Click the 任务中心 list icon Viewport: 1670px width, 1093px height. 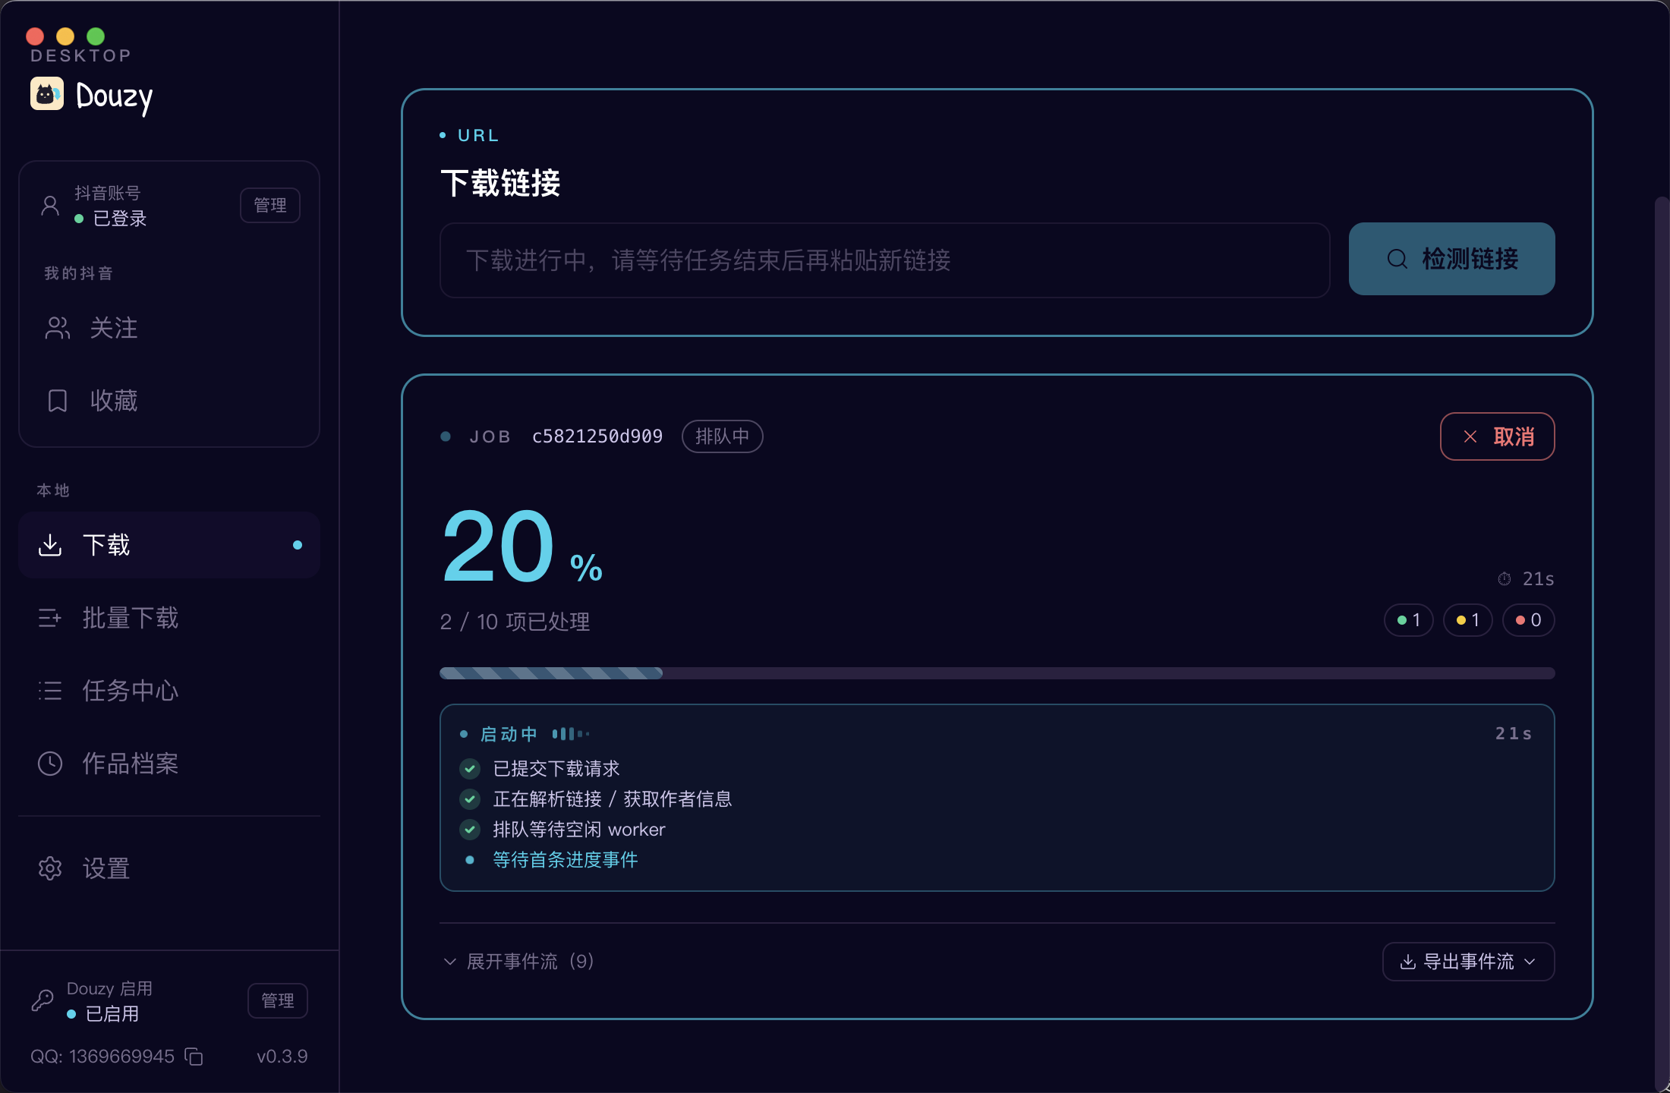[x=50, y=691]
